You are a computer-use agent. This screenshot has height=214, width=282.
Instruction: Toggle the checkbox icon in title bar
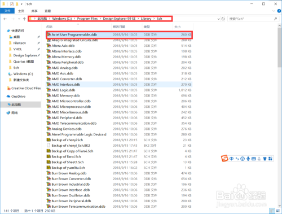pos(12,4)
